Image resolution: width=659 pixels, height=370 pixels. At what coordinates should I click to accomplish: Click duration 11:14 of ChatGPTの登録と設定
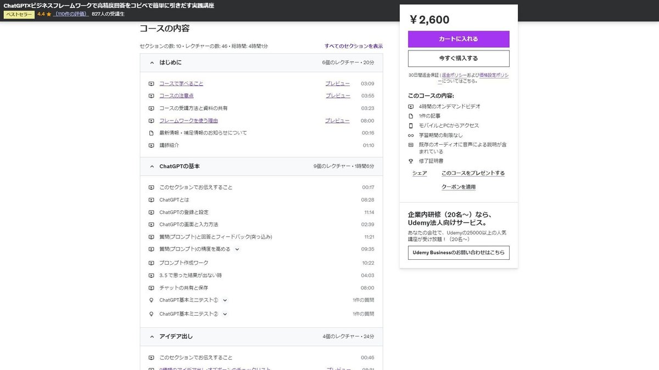[x=369, y=212]
